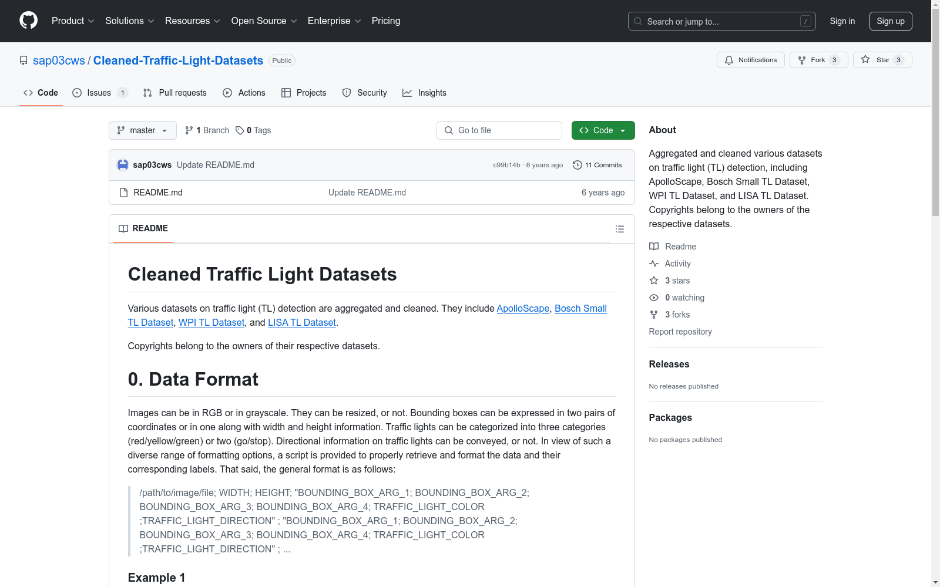940x587 pixels.
Task: Open the Pull requests tab
Action: pos(174,93)
